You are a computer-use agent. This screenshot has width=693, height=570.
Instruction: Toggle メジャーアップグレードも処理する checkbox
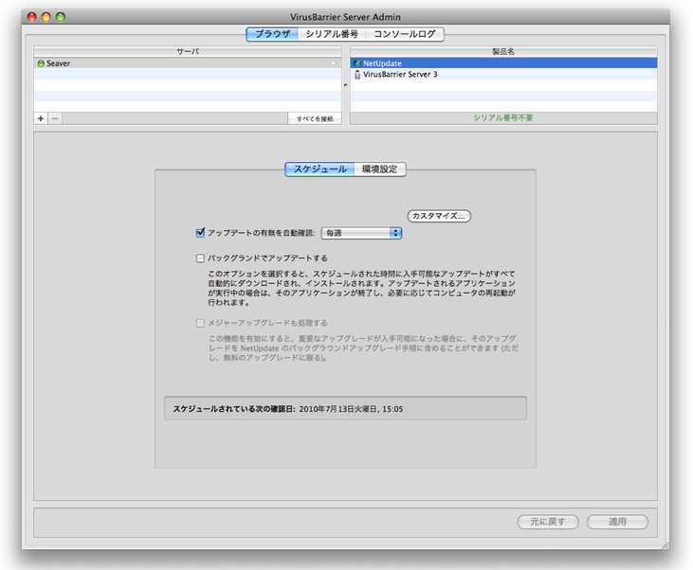(200, 323)
